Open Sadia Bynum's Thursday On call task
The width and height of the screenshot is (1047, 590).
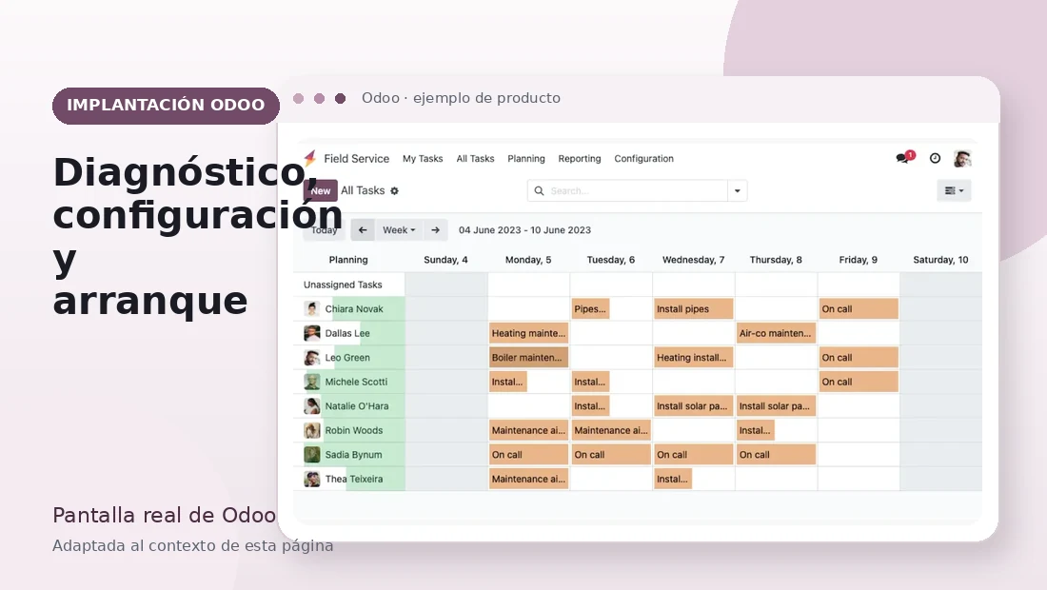pos(776,455)
